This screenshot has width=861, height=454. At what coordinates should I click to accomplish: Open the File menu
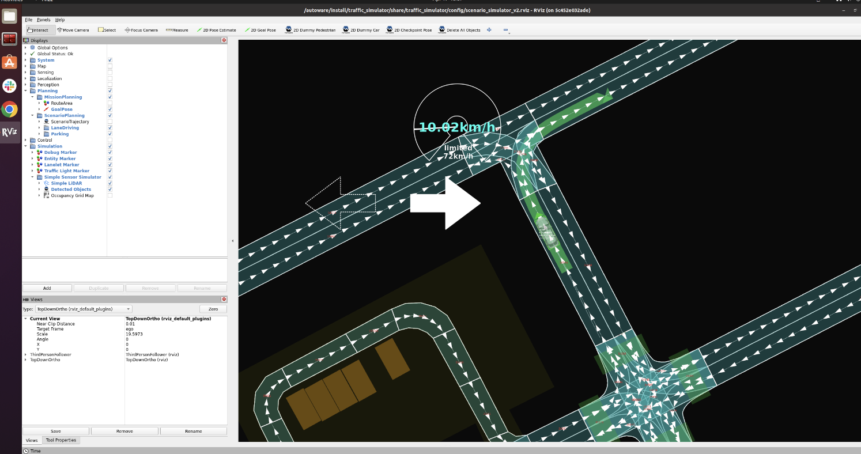coord(28,20)
